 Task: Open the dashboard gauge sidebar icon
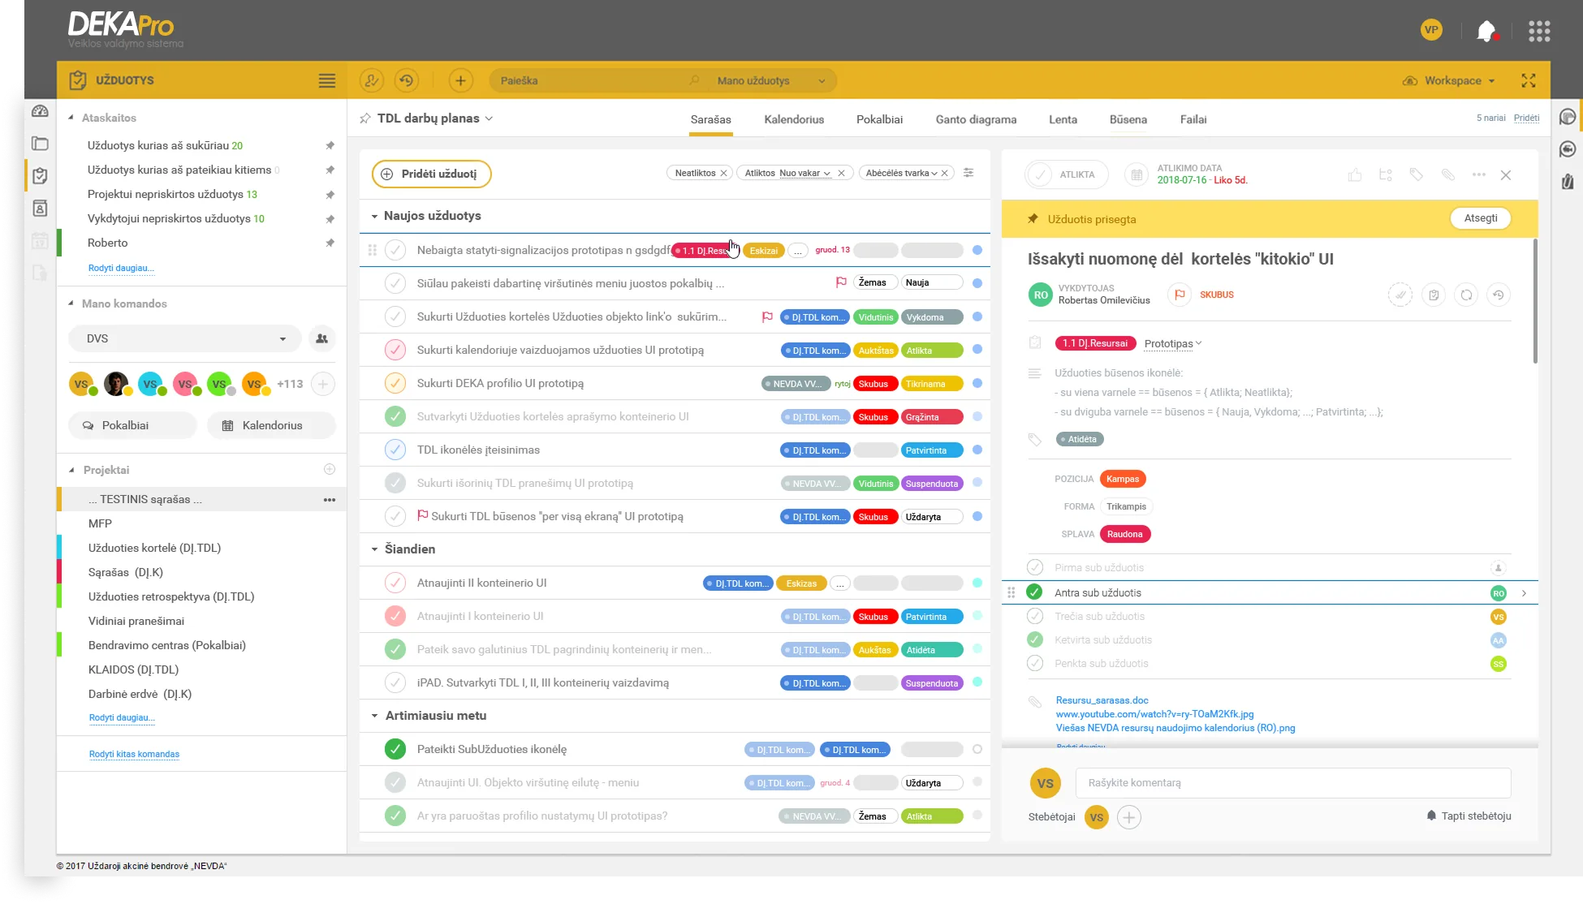coord(40,111)
